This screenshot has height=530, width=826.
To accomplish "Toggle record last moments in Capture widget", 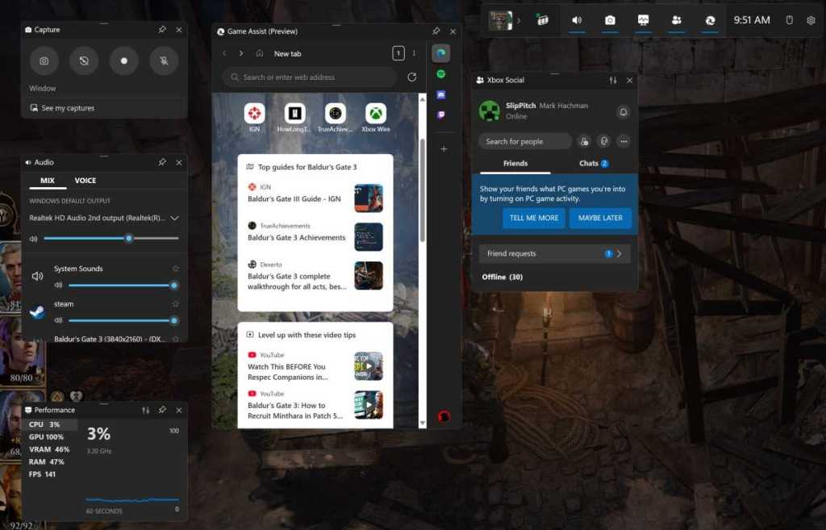I will [x=84, y=61].
